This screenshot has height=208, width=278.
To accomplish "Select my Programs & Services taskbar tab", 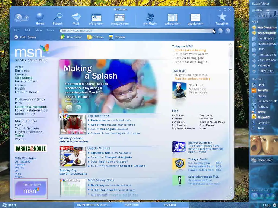I will (93, 205).
